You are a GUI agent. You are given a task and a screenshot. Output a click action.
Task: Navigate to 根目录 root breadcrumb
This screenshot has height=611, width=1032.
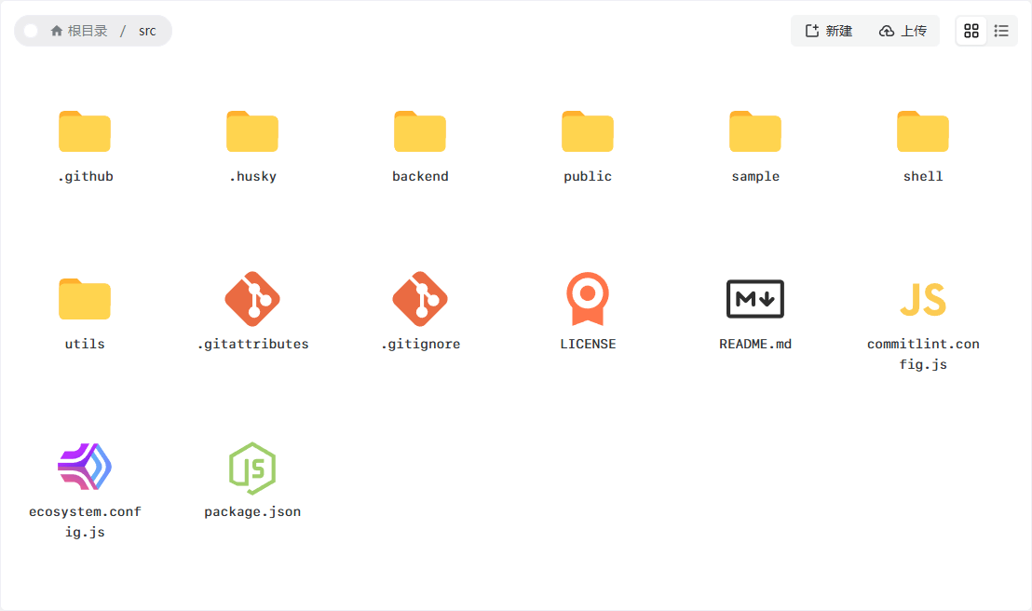point(80,31)
